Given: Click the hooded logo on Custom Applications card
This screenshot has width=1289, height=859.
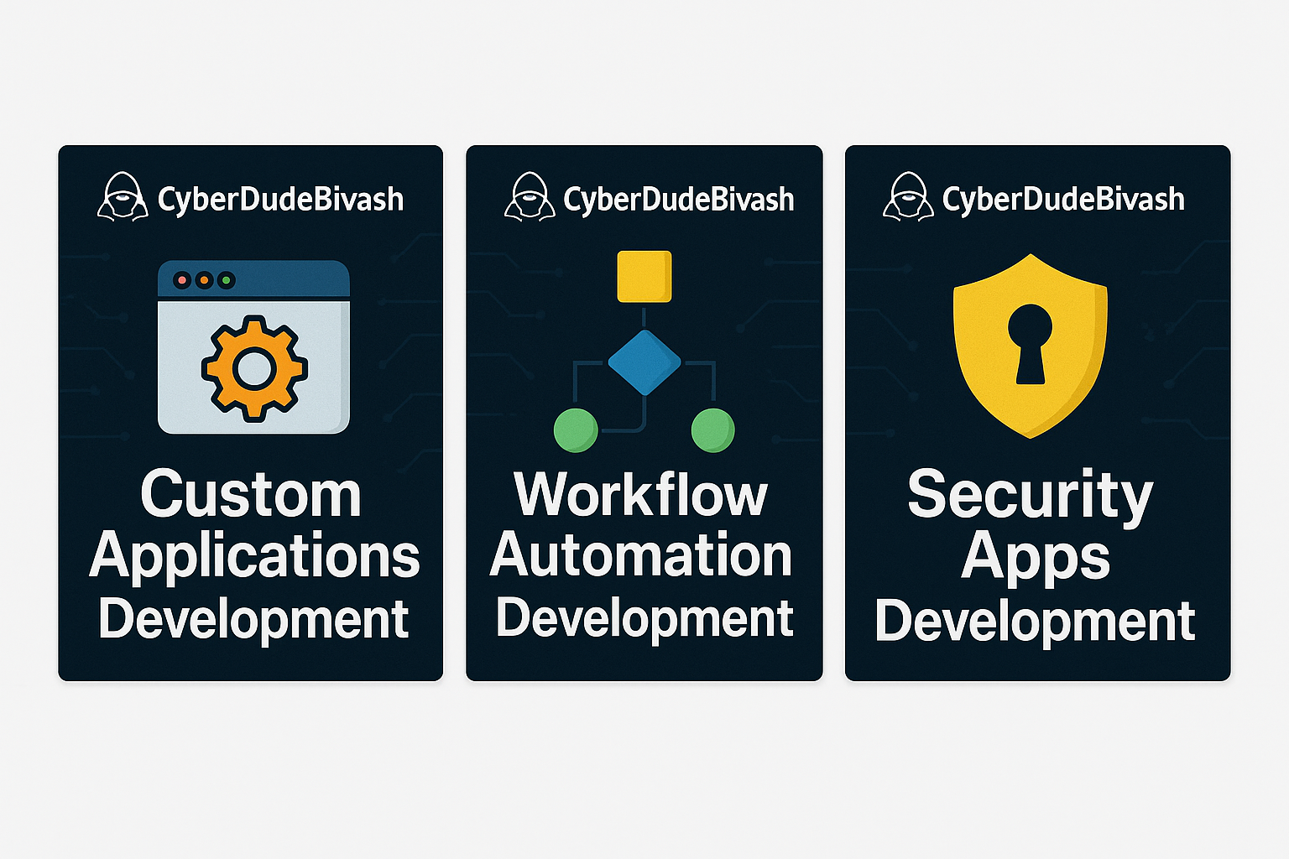Looking at the screenshot, I should pyautogui.click(x=123, y=198).
